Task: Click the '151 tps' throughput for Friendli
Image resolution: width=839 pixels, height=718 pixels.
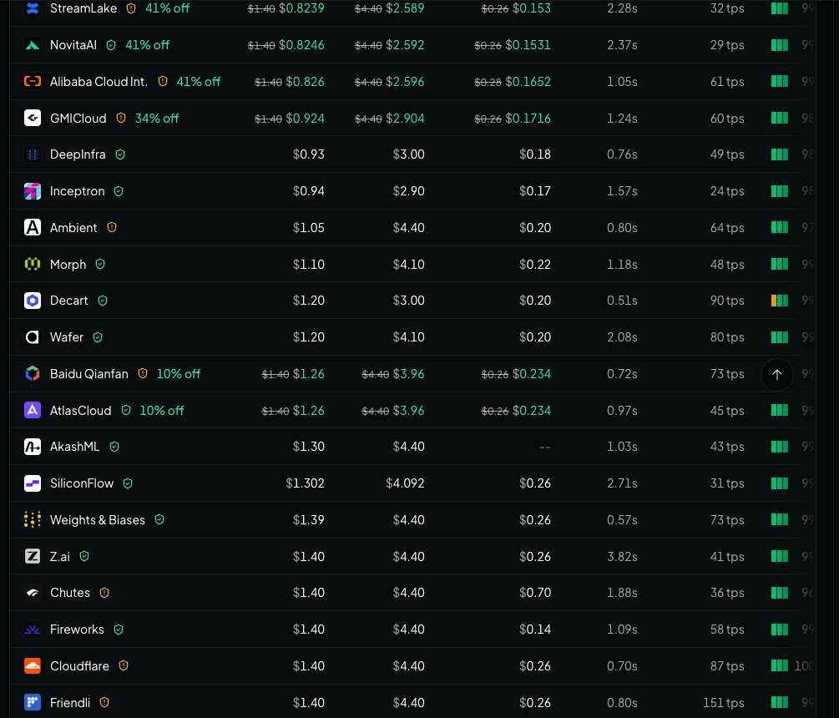Action: tap(724, 702)
